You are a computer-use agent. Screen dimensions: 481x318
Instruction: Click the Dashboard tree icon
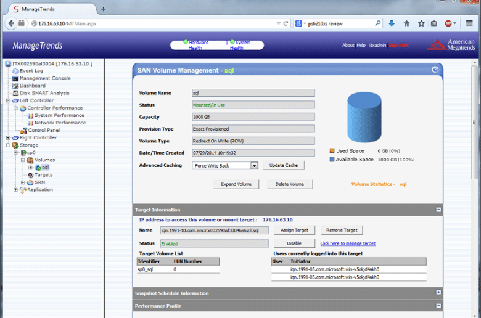15,86
